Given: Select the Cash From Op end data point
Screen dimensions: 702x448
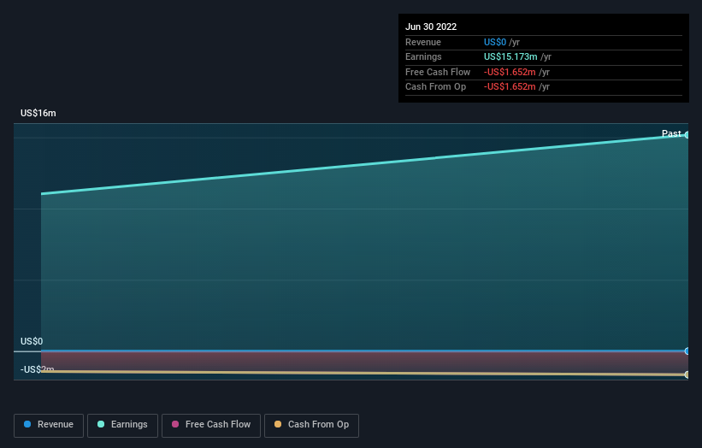Looking at the screenshot, I should 687,374.
